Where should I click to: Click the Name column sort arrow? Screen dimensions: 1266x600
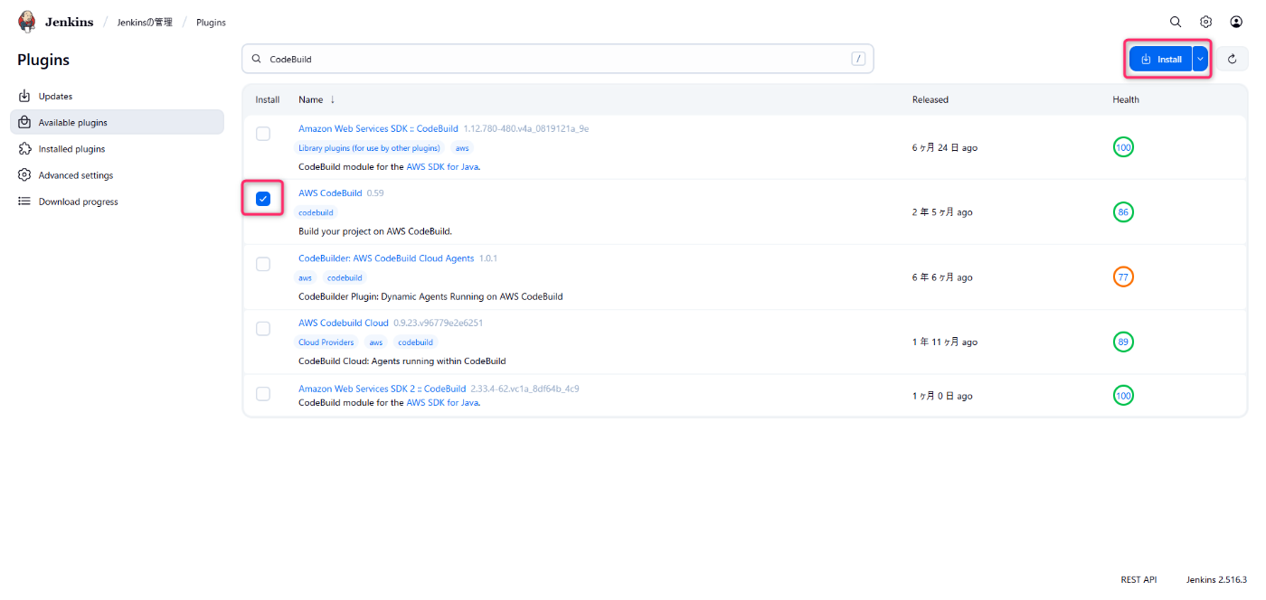(332, 99)
